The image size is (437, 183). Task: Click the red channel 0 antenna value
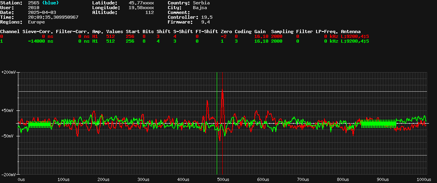click(x=354, y=36)
